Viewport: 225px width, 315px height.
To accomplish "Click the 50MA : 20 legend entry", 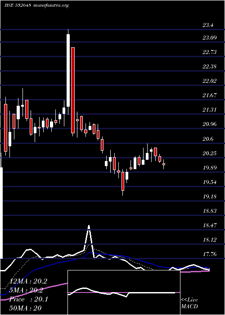I will 25,308.
